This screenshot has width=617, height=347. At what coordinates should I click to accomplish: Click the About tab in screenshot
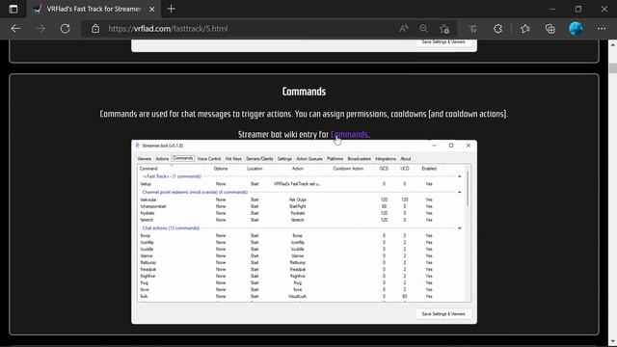(x=406, y=158)
